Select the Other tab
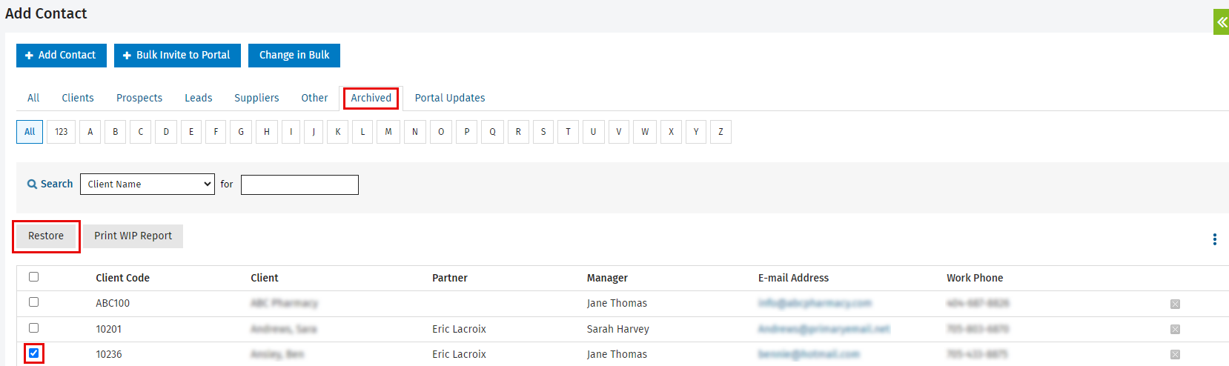Viewport: 1229px width, 366px height. [x=314, y=98]
